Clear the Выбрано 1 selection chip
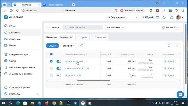Viewport: 188px width, 106px height. tap(71, 37)
